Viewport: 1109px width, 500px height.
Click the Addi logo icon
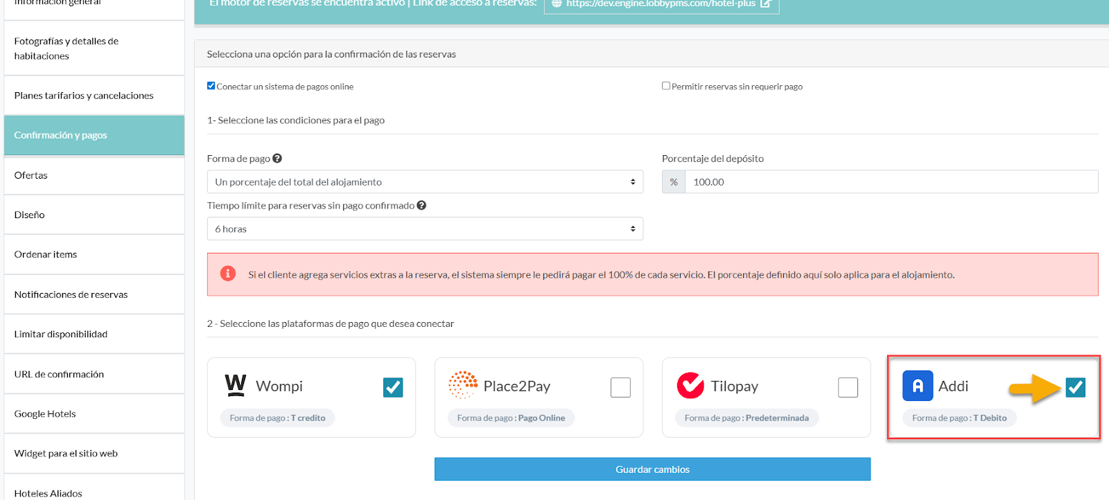tap(917, 386)
